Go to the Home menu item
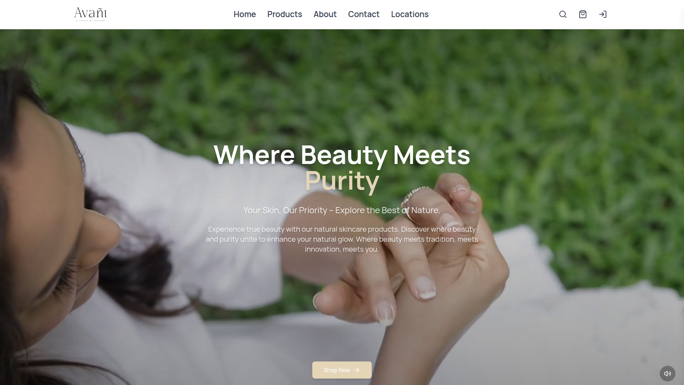This screenshot has height=385, width=684. coord(244,14)
